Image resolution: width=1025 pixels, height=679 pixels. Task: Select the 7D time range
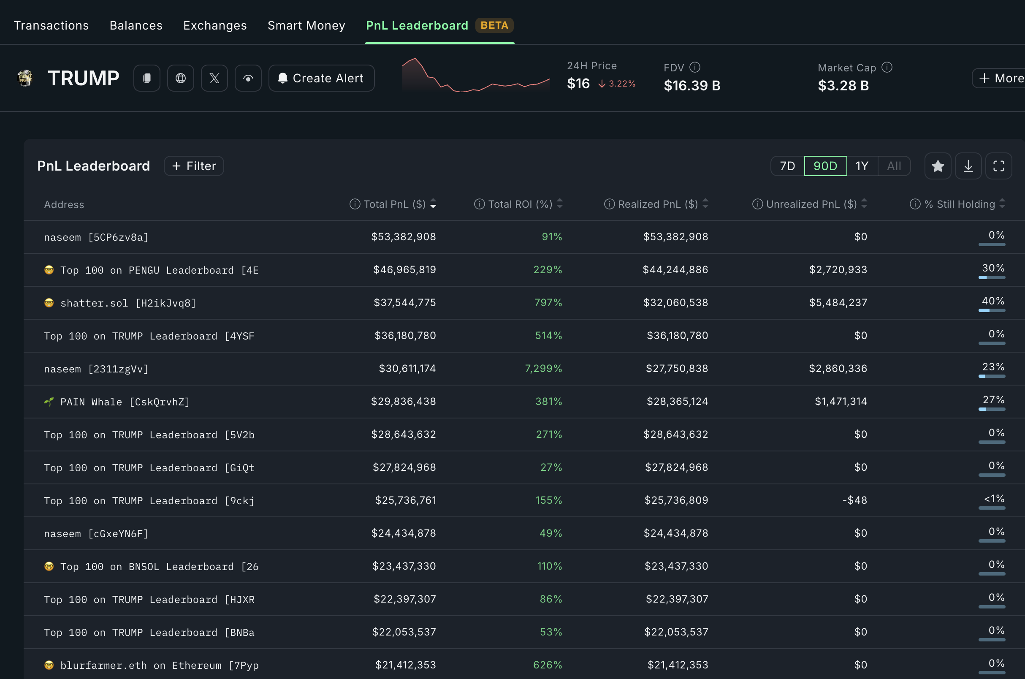(x=787, y=166)
